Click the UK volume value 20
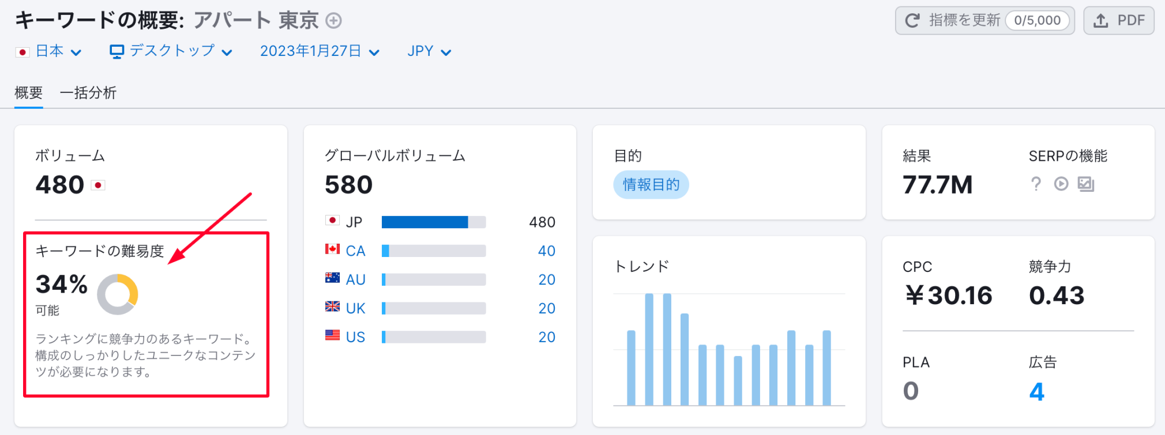This screenshot has height=435, width=1165. (x=547, y=308)
